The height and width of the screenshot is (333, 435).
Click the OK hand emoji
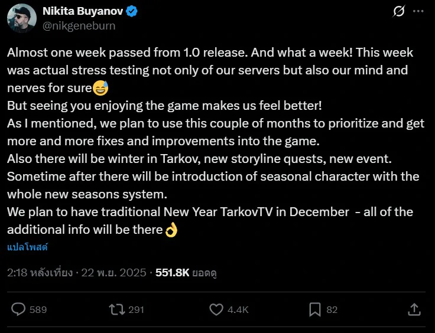coord(171,228)
